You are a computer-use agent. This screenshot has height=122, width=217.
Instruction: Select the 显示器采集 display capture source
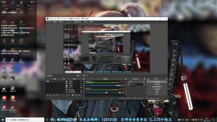[x=75, y=92]
